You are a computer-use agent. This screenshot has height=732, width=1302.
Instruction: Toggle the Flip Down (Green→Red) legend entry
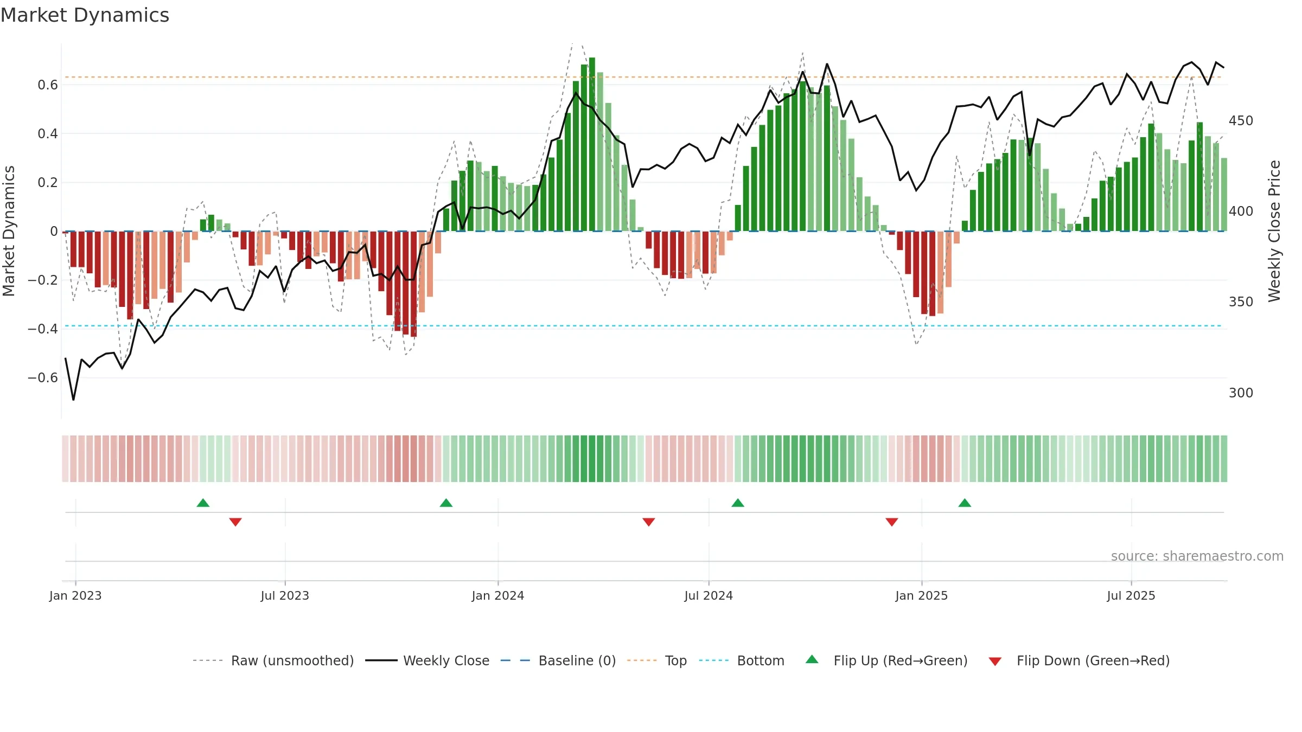[1079, 660]
